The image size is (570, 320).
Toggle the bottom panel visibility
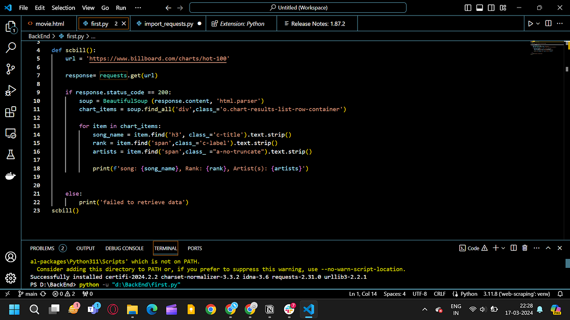tap(480, 8)
